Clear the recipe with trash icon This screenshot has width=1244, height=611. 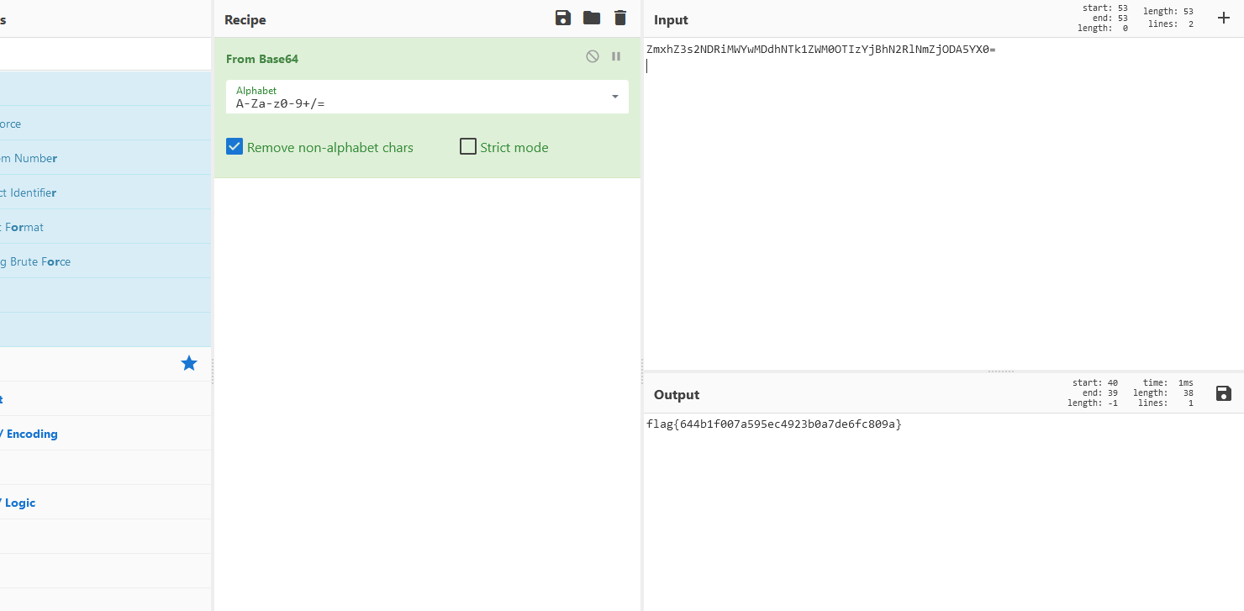(x=620, y=18)
